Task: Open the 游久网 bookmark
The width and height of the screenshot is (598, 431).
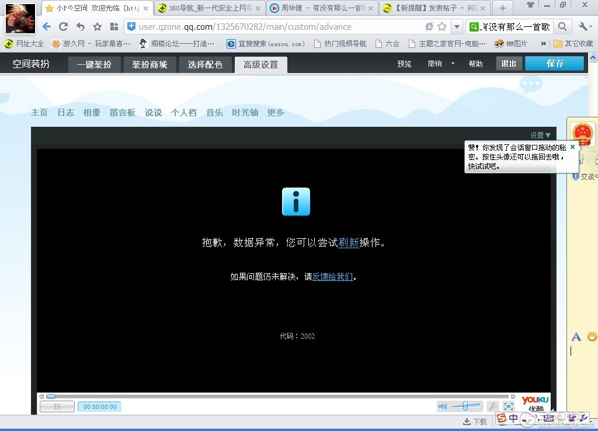Action: point(91,44)
